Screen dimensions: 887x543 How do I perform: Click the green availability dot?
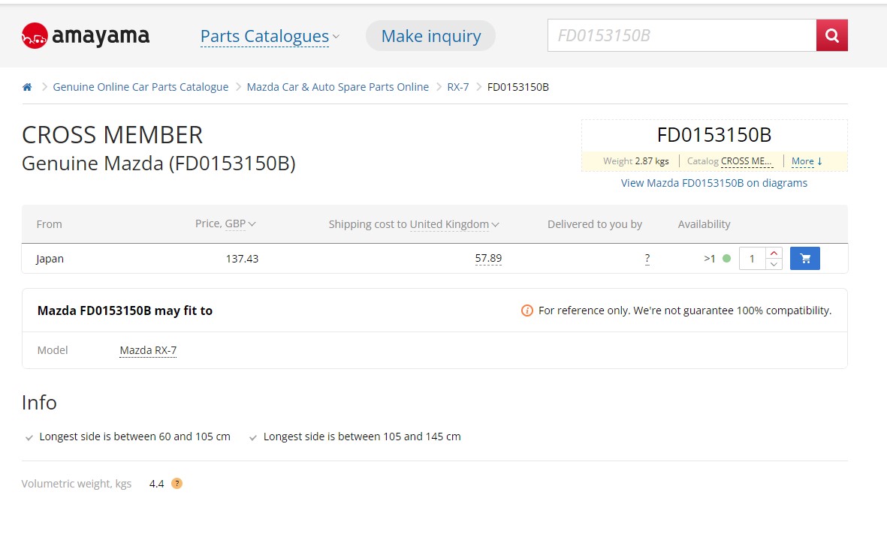coord(727,258)
